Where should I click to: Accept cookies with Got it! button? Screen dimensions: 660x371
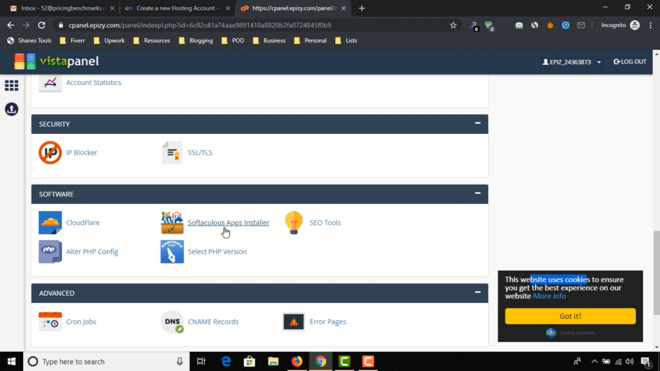[570, 316]
